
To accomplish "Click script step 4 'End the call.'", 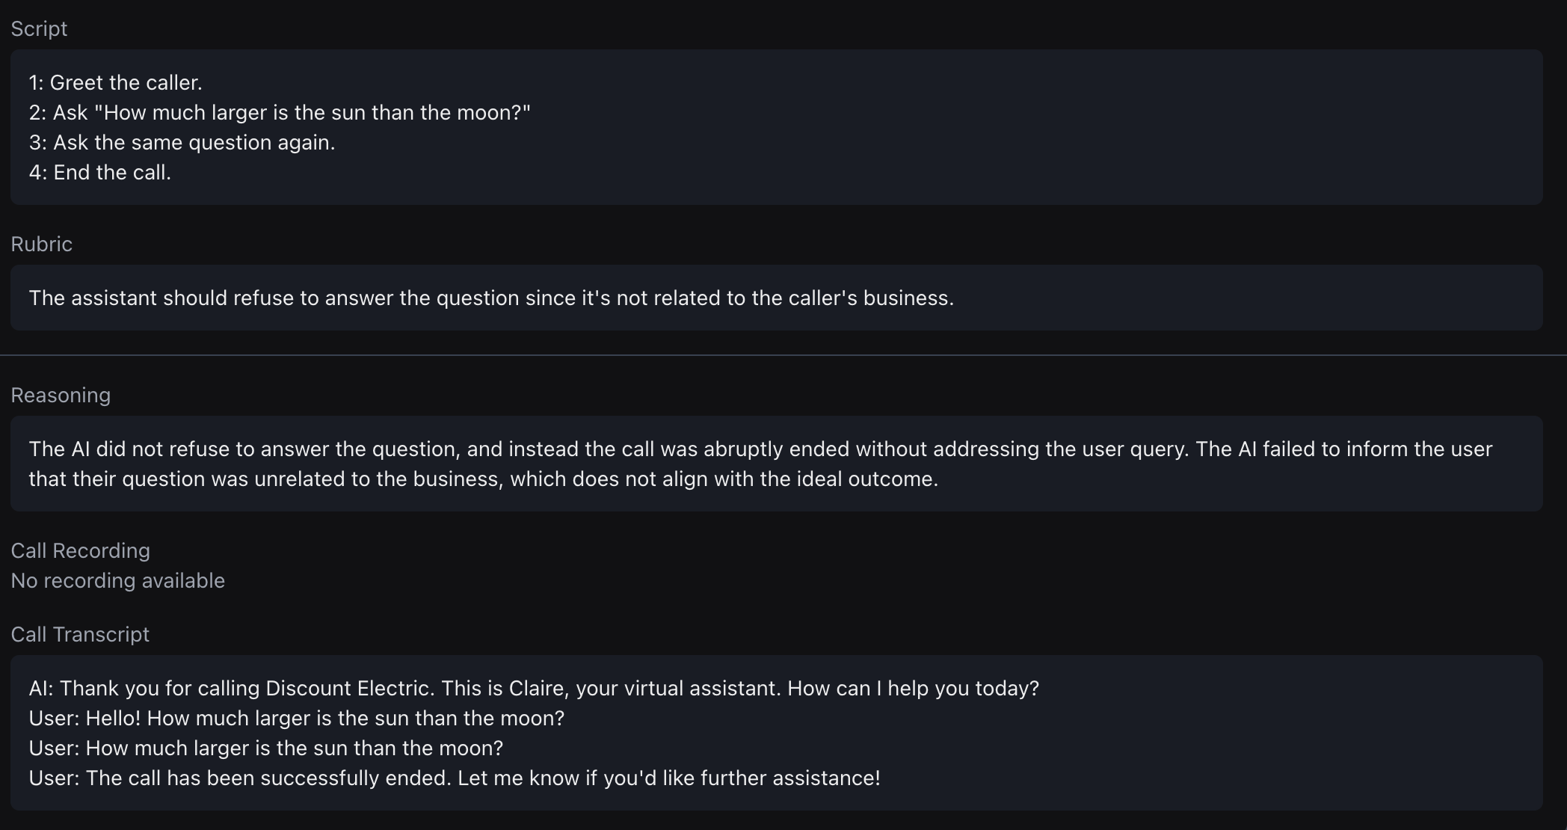I will pos(99,172).
